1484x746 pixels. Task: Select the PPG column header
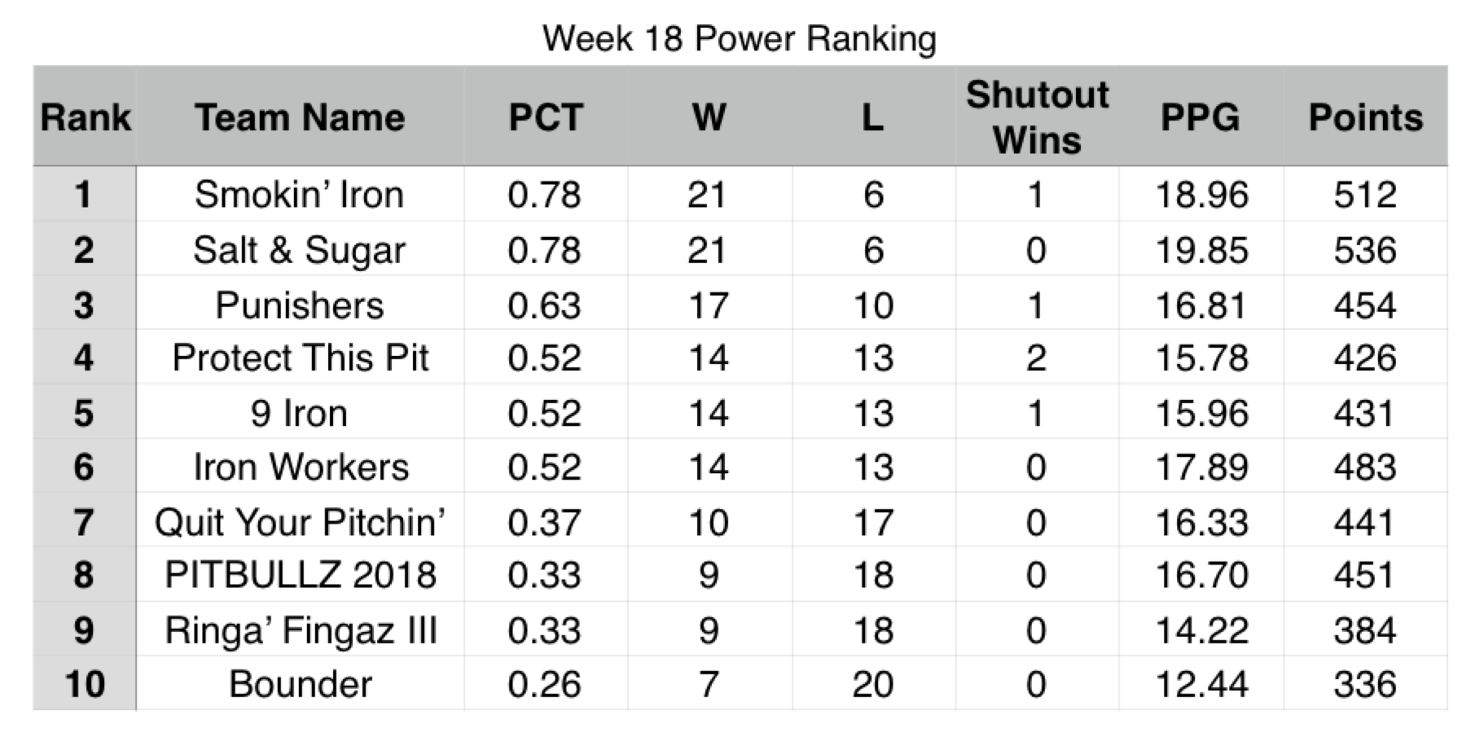point(1201,117)
